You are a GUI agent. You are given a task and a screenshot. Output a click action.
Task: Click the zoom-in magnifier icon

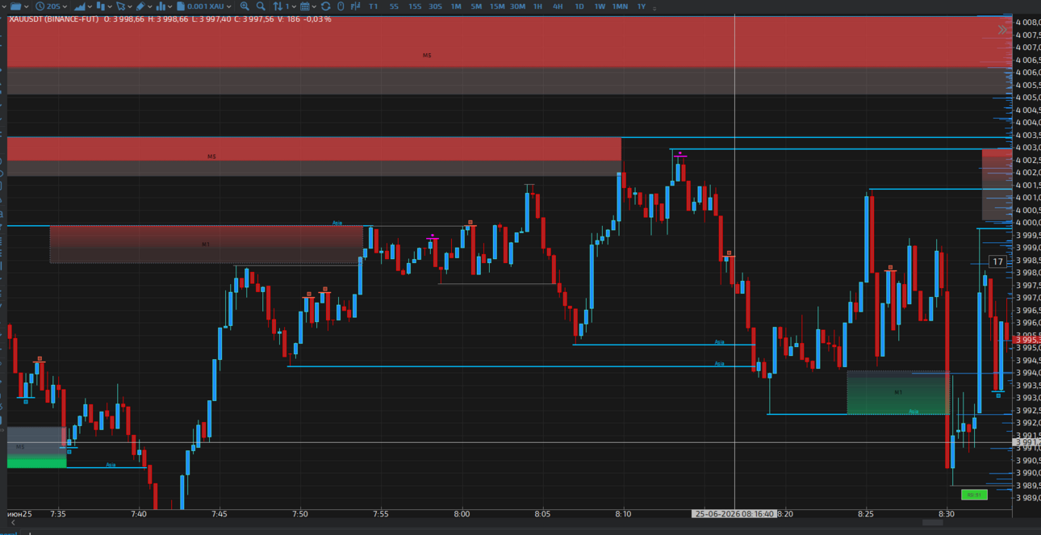point(245,6)
